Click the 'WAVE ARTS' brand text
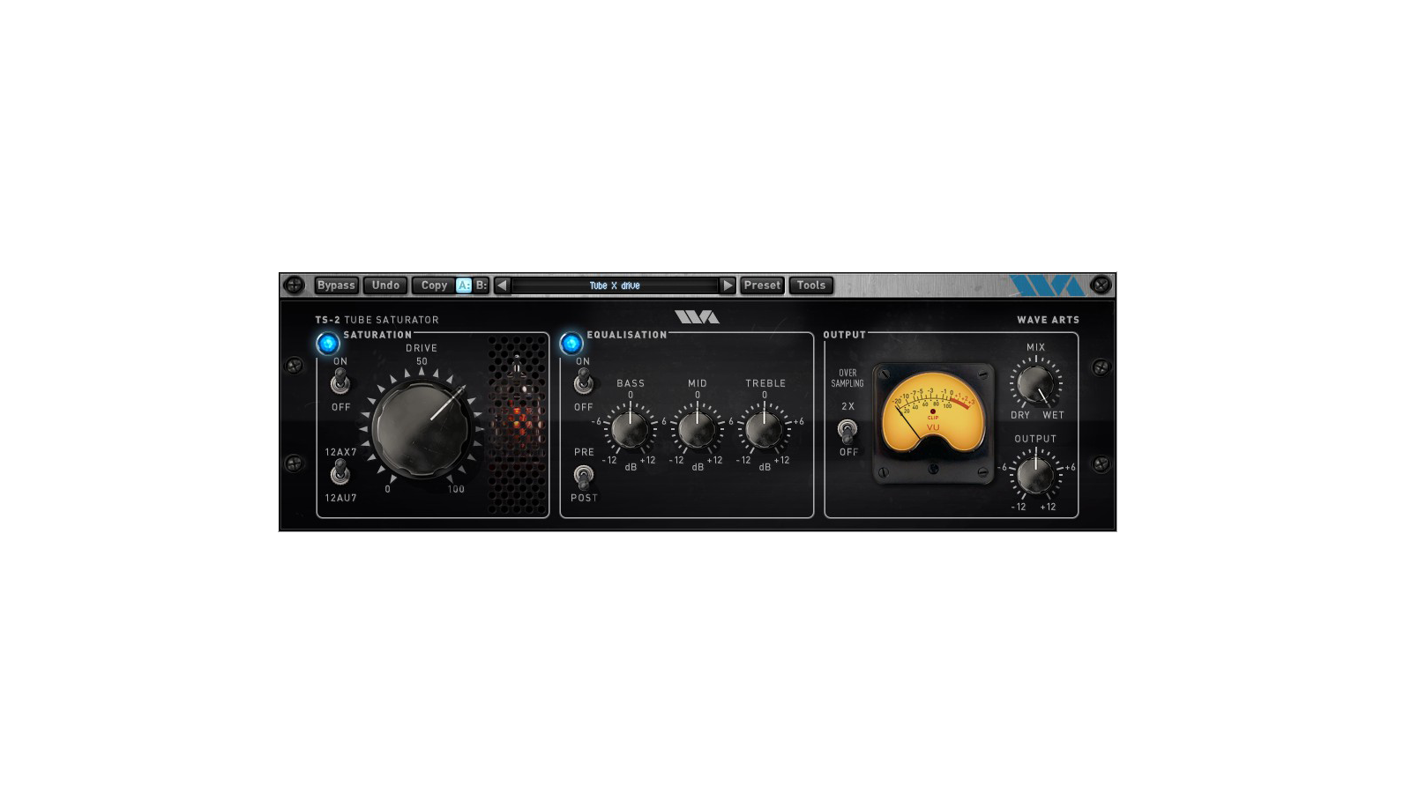The image size is (1411, 793). 1048,320
